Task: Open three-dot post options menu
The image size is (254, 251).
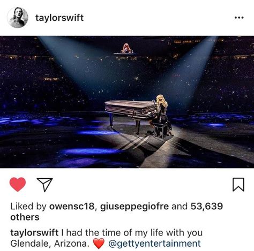Action: tap(239, 18)
